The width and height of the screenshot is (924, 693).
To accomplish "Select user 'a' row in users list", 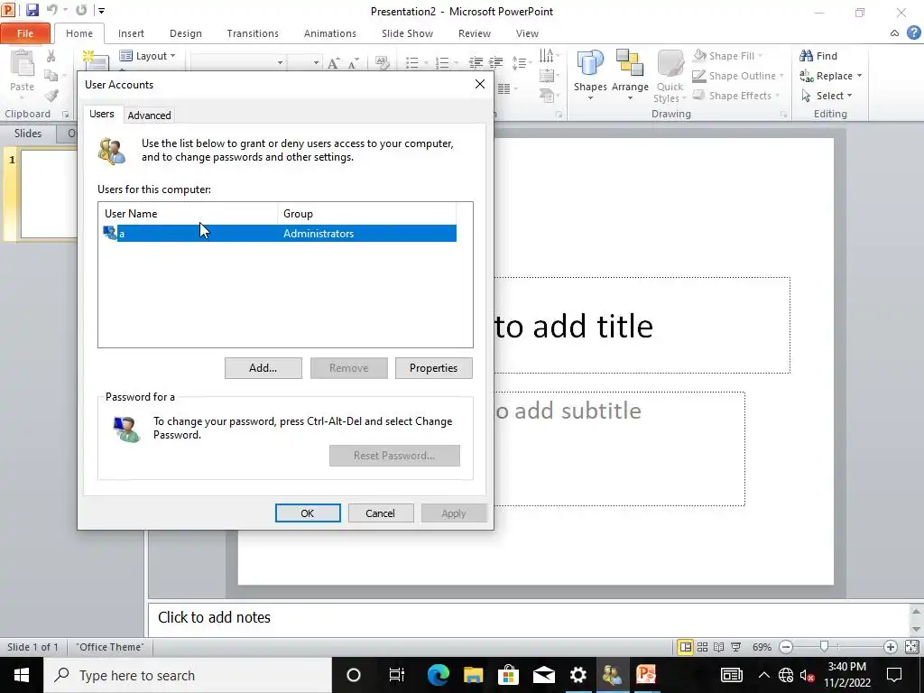I will (x=280, y=234).
